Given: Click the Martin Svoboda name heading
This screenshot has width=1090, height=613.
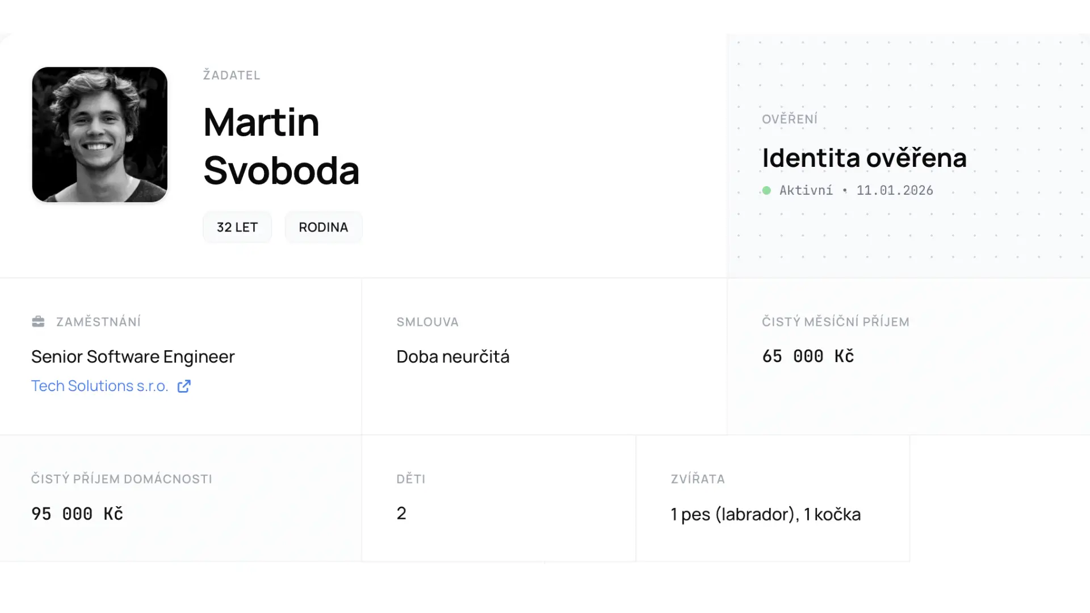Looking at the screenshot, I should (281, 146).
